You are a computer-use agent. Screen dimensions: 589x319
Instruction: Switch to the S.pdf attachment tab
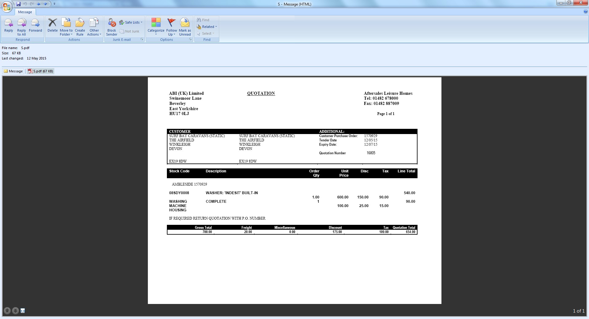click(40, 71)
